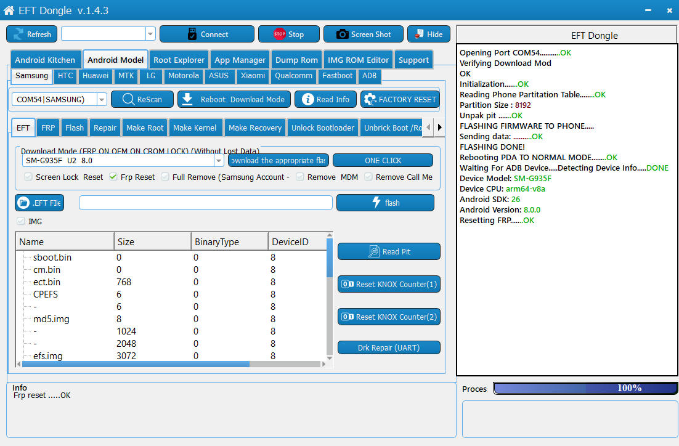Select the Huawei brand tab
This screenshot has height=446, width=679.
(x=96, y=76)
